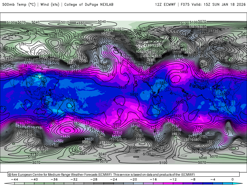247x185 pixels.
Task: Click the "-16" colorbar label
Action: pyautogui.click(x=153, y=179)
